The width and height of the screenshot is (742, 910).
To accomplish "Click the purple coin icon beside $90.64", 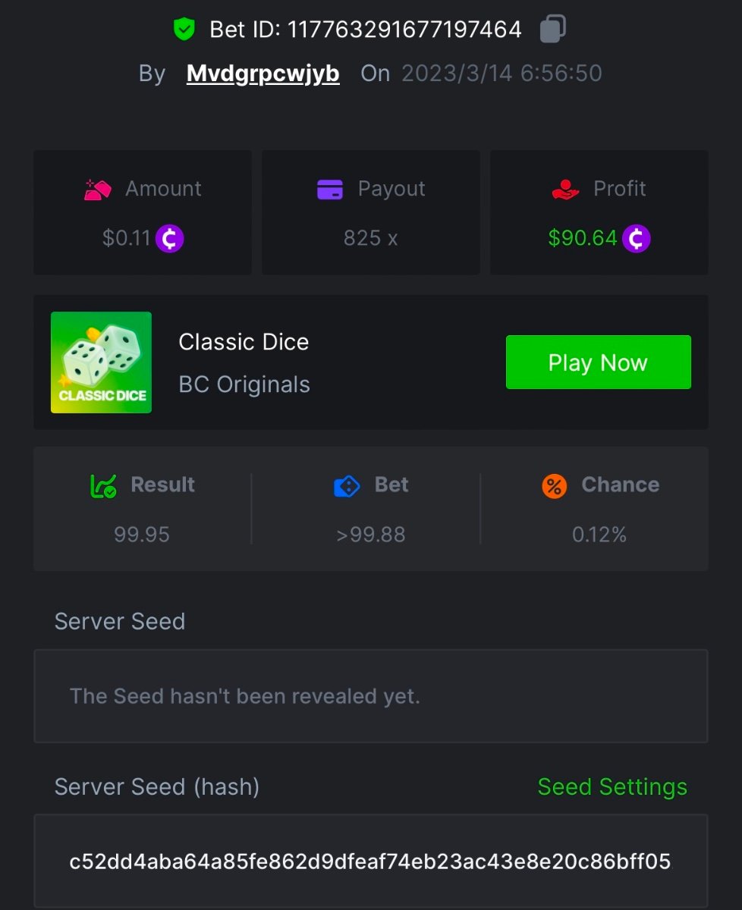I will click(x=636, y=239).
